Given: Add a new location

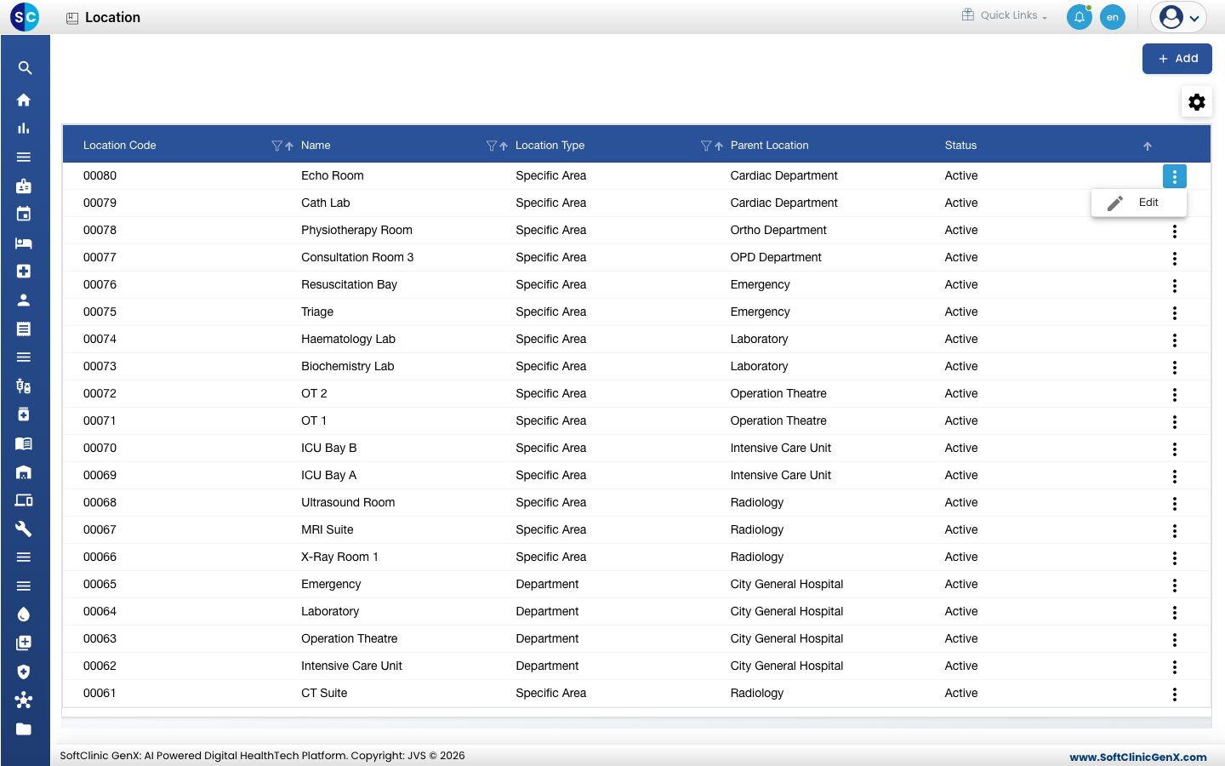Looking at the screenshot, I should point(1177,59).
